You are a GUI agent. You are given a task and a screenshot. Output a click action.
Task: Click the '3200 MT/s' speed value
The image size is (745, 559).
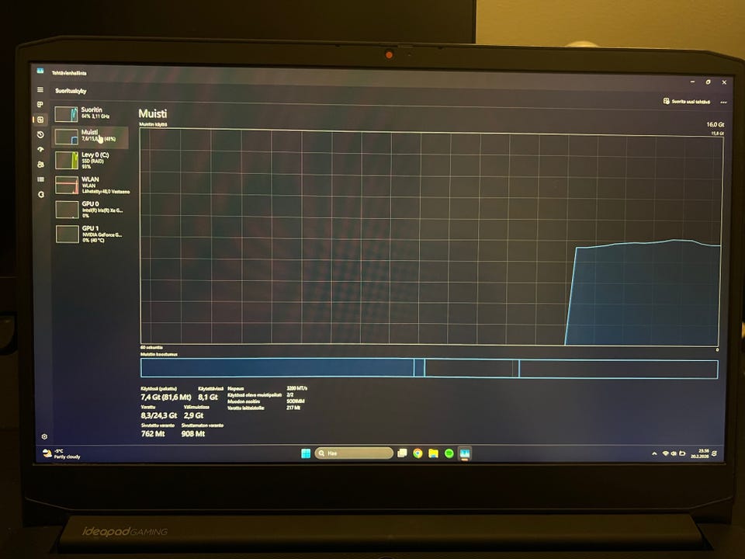coord(296,388)
